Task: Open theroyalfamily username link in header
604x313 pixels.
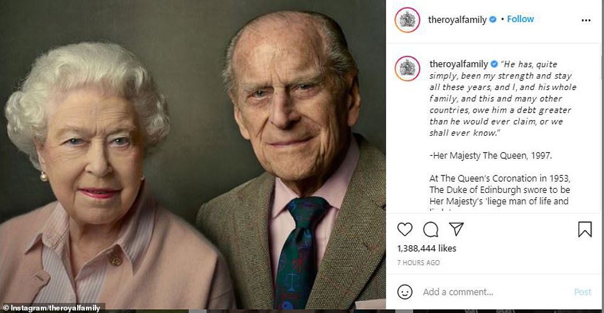Action: 457,19
